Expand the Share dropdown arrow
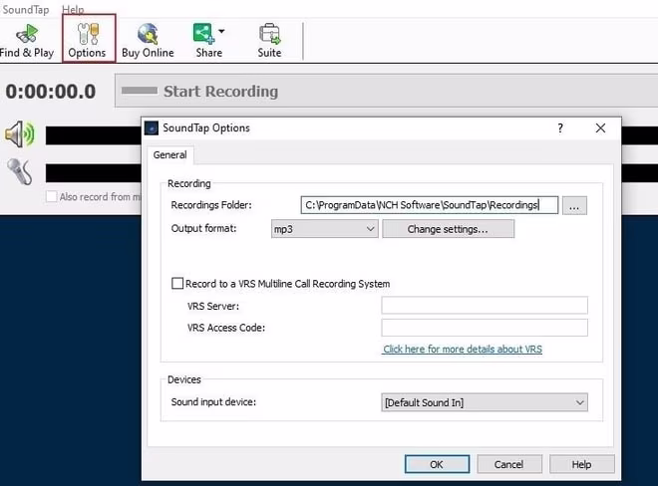658x486 pixels. pos(221,31)
